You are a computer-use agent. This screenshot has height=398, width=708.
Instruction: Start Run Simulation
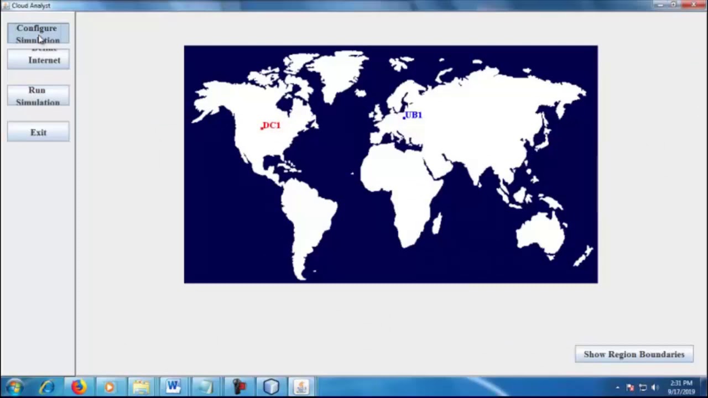point(38,96)
